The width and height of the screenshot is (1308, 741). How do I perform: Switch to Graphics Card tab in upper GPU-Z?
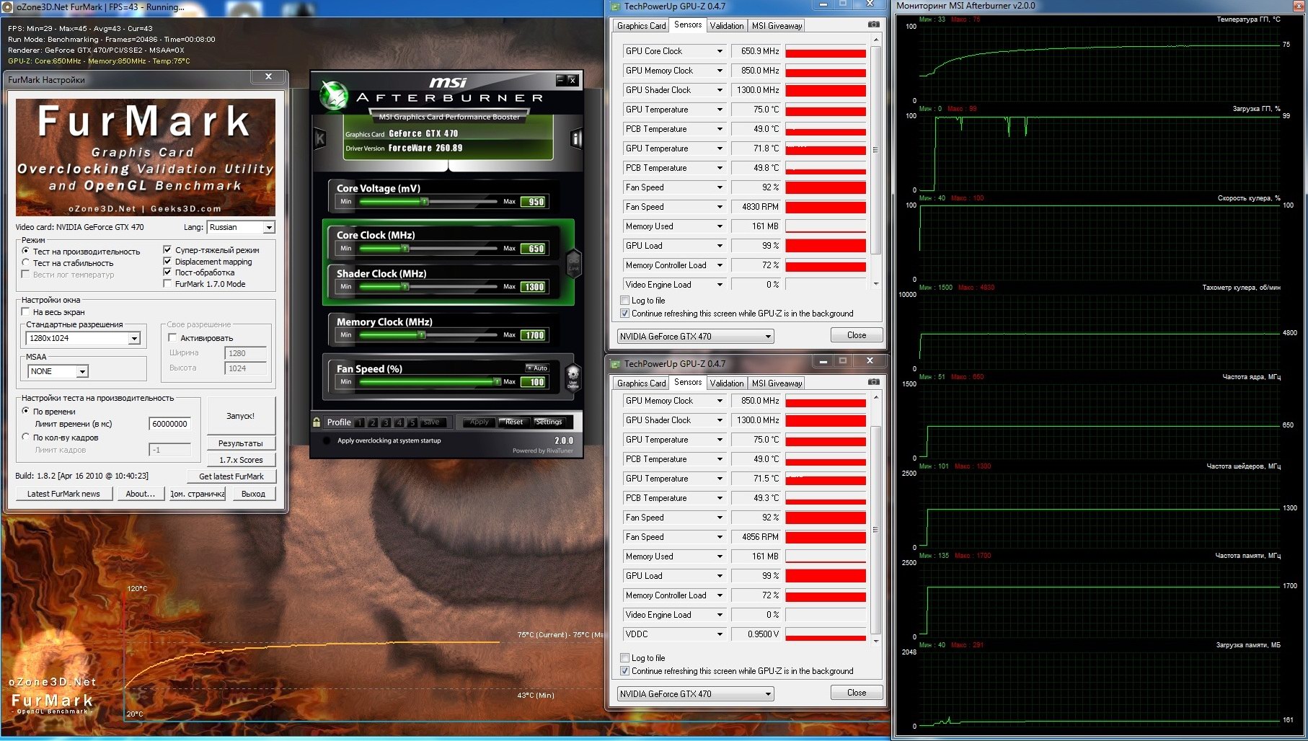click(641, 26)
